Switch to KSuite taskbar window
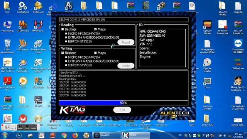Viewport: 247px width, 139px height. pyautogui.click(x=135, y=136)
